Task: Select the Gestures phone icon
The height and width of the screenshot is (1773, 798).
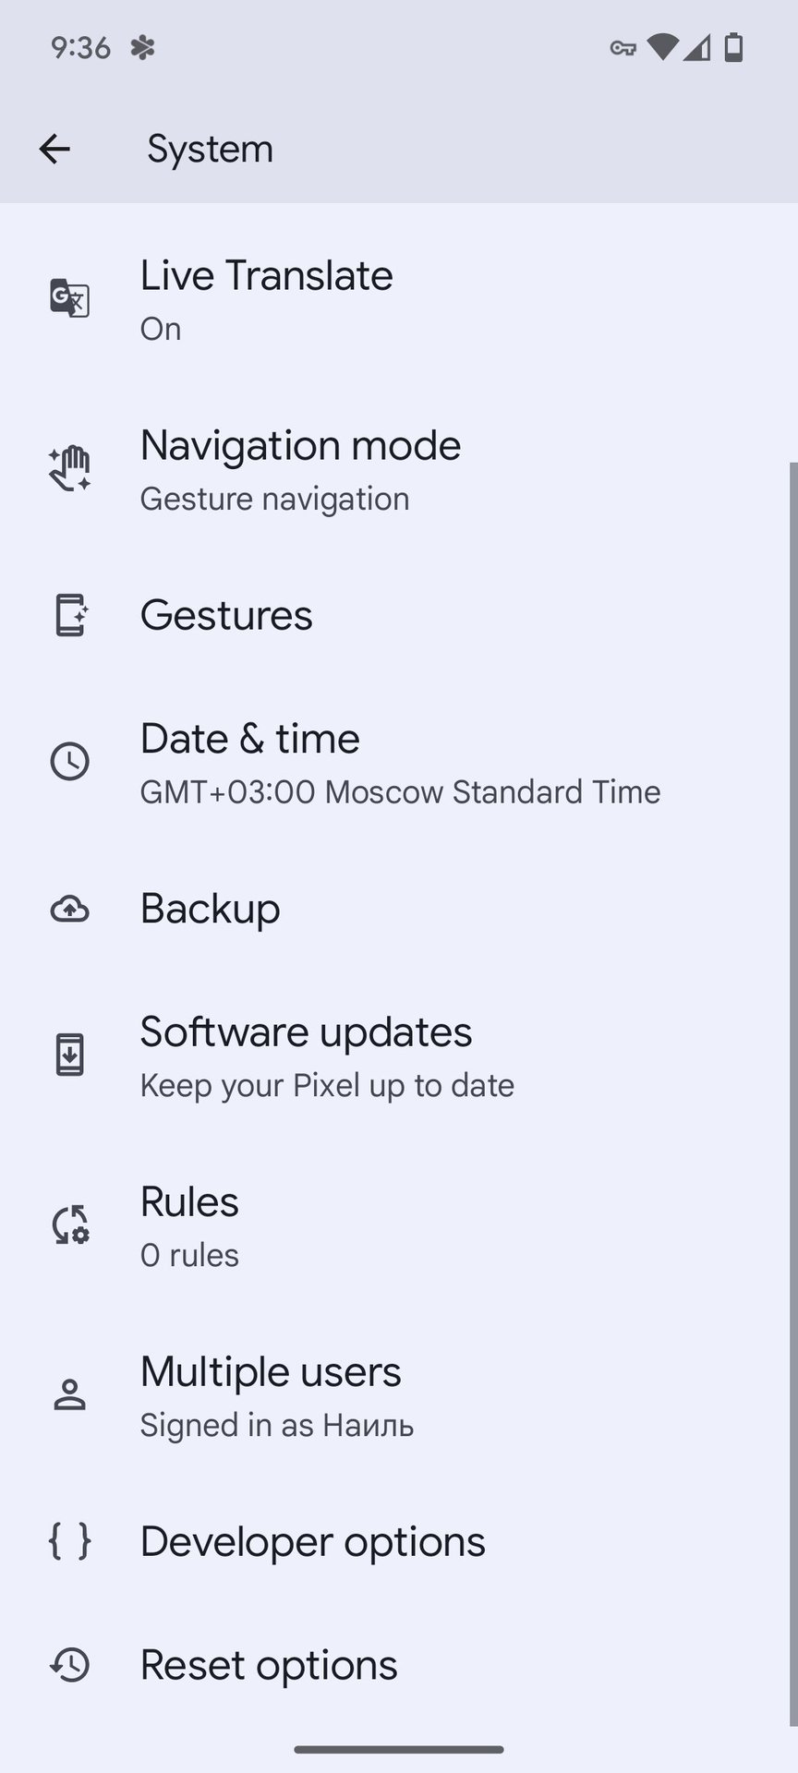Action: [69, 614]
